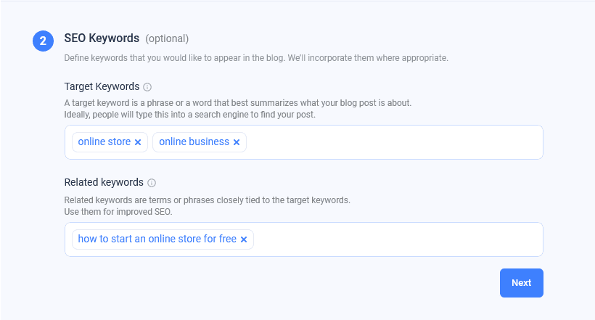The image size is (595, 320).
Task: Click the info icon beside Related keywords
Action: pos(152,183)
